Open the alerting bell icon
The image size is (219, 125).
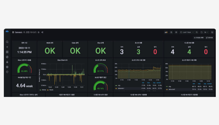(x=7, y=62)
